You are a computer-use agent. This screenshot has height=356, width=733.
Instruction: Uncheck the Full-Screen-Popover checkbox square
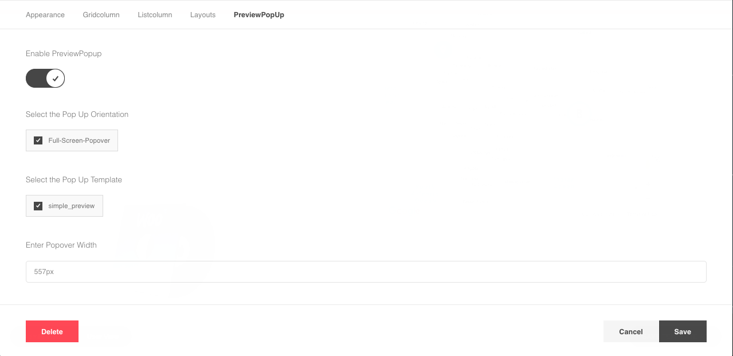coord(38,140)
